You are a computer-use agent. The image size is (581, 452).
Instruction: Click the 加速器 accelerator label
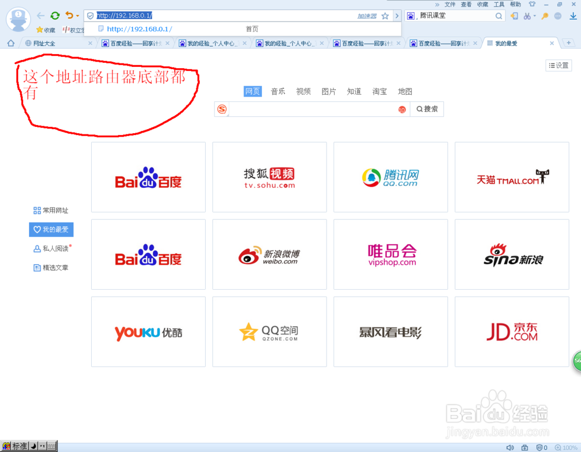(x=367, y=16)
